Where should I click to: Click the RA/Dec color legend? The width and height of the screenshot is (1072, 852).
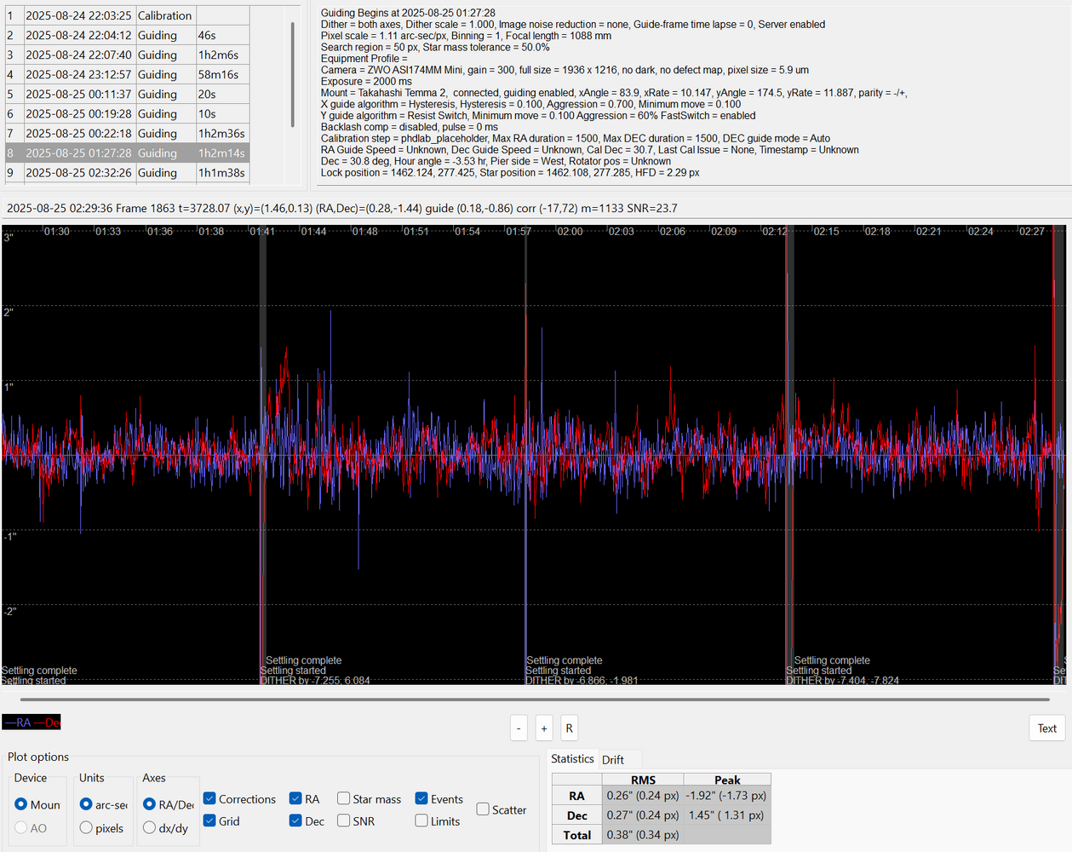[x=32, y=722]
